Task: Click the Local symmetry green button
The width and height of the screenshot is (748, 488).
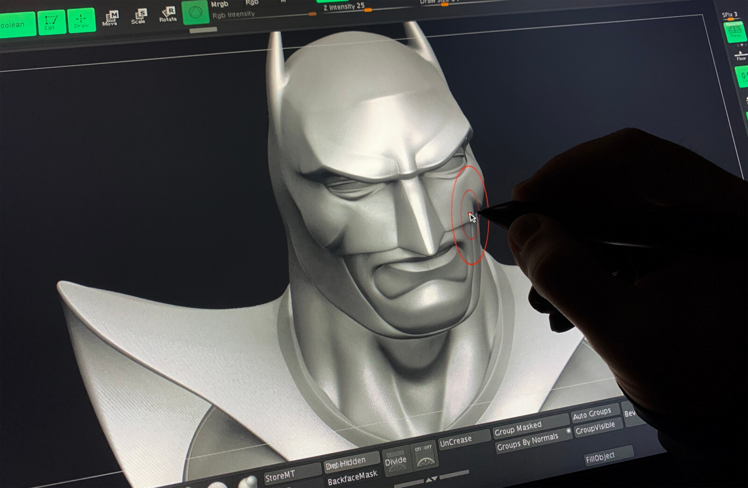Action: pos(742,76)
